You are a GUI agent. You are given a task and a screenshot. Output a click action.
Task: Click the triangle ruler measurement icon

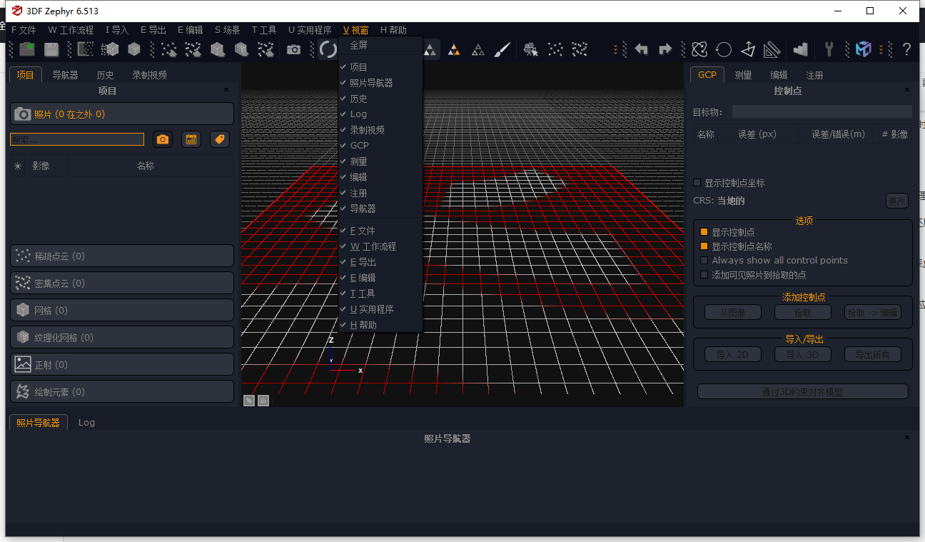point(772,49)
